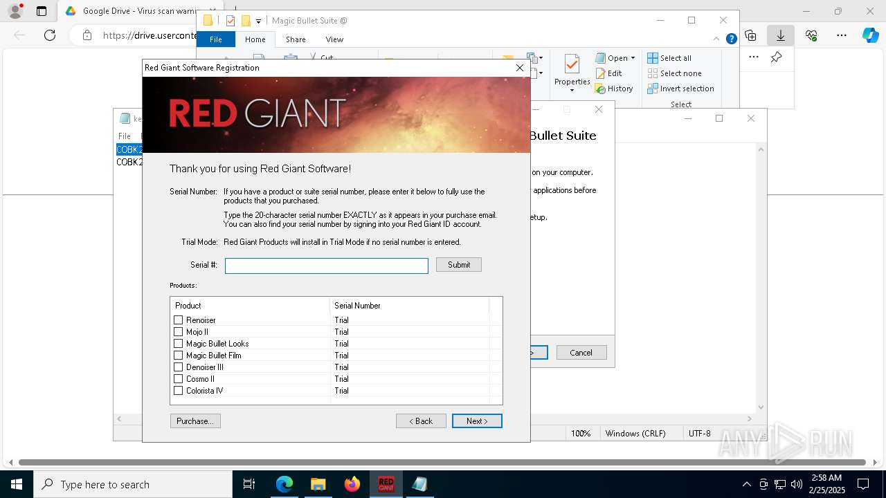Switch to the View ribbon tab
886x498 pixels.
[x=334, y=39]
